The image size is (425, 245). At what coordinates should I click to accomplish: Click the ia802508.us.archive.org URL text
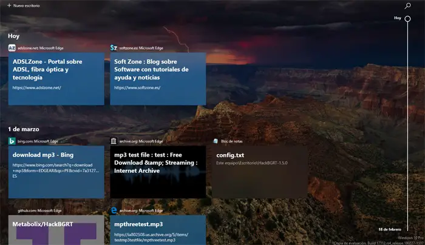151,237
